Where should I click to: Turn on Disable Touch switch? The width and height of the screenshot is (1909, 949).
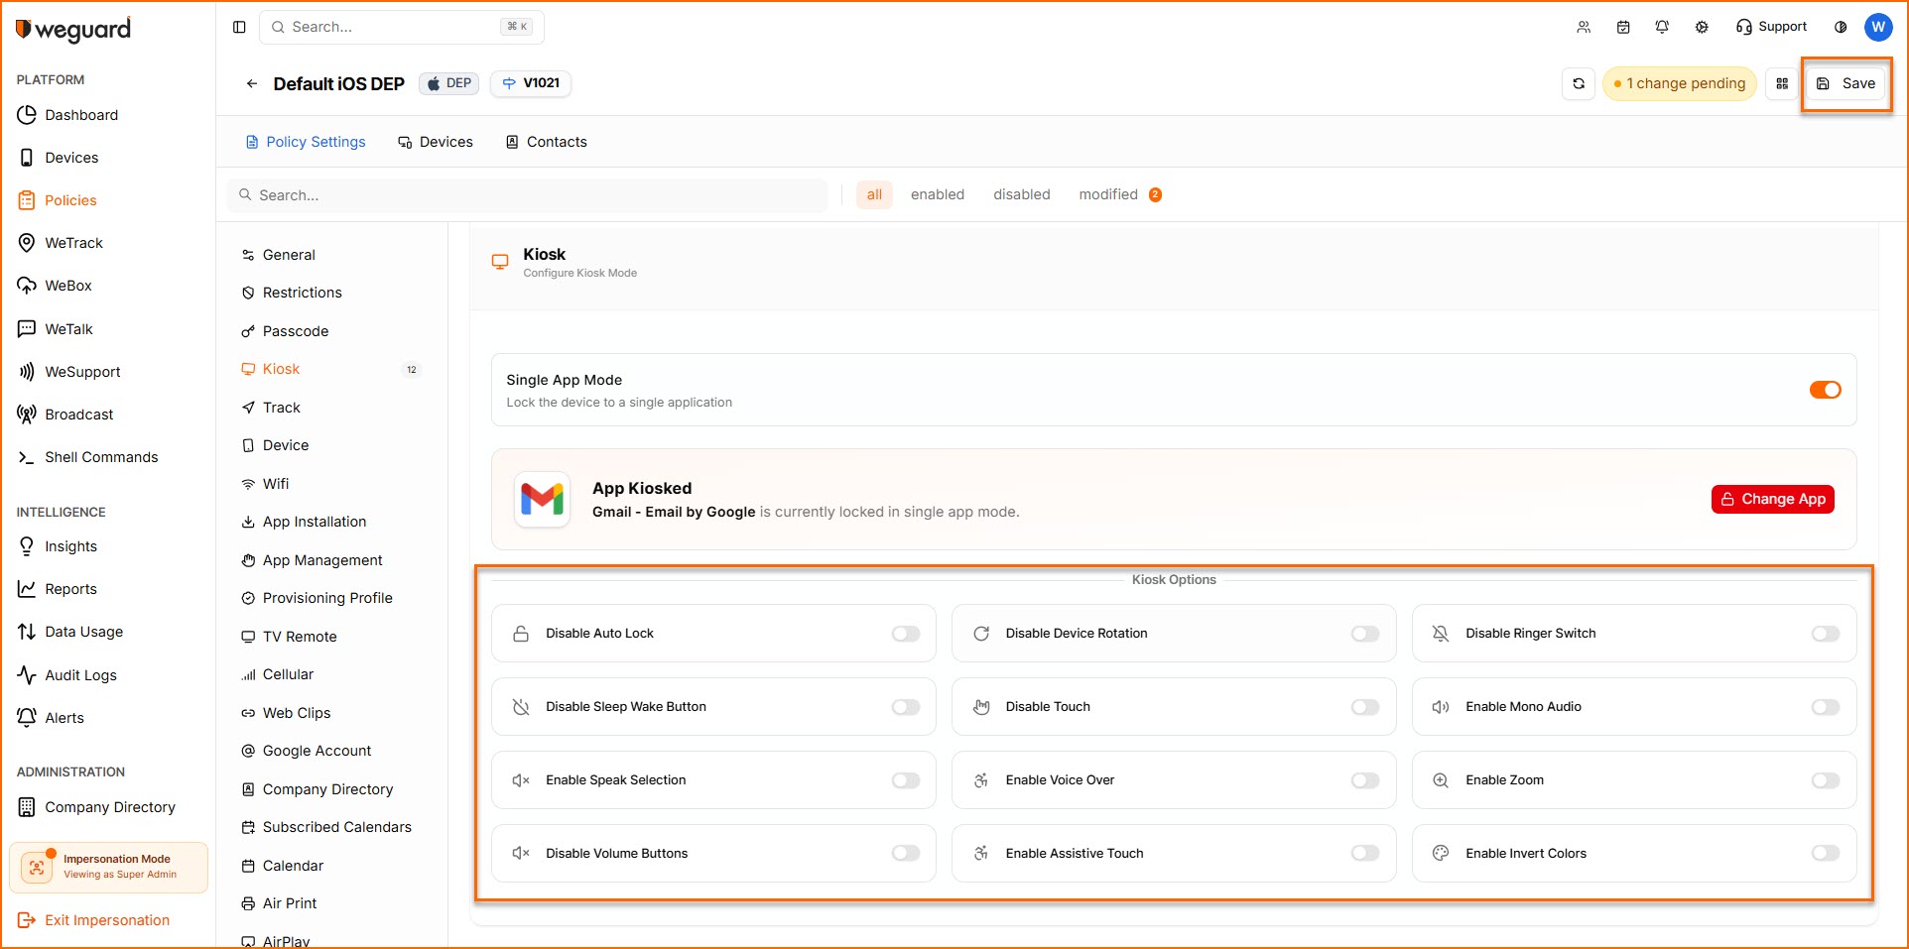click(1364, 707)
